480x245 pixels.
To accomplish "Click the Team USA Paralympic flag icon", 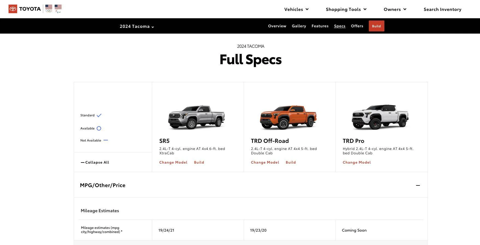I will [x=58, y=9].
